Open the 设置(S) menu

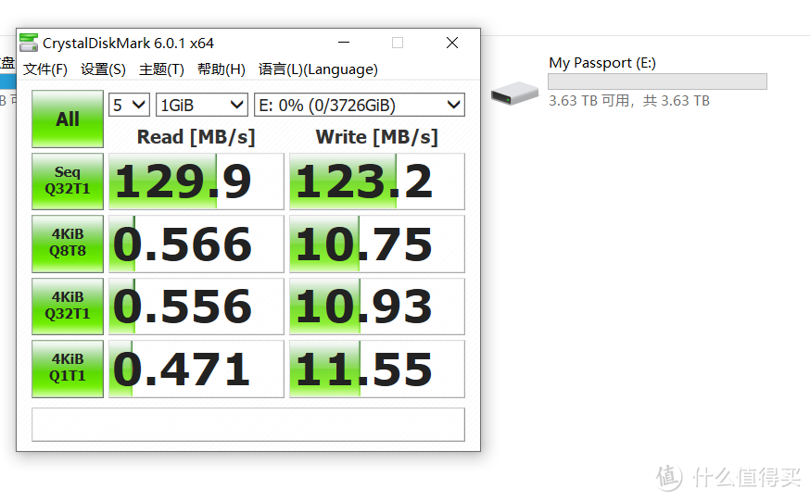103,69
